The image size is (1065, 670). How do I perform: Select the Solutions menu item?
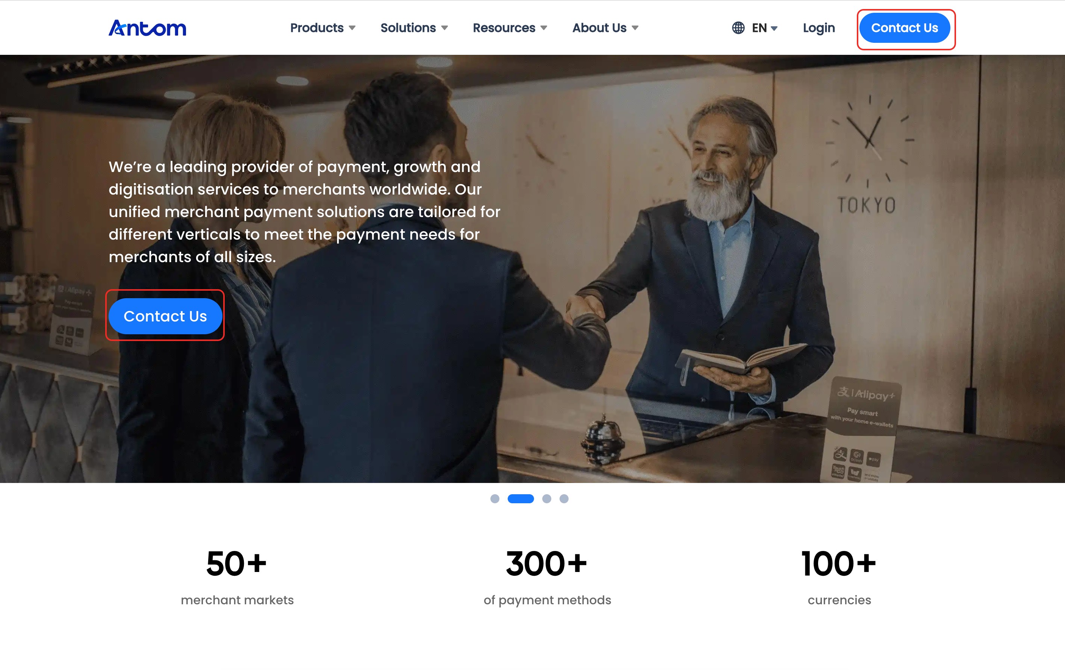pyautogui.click(x=408, y=28)
